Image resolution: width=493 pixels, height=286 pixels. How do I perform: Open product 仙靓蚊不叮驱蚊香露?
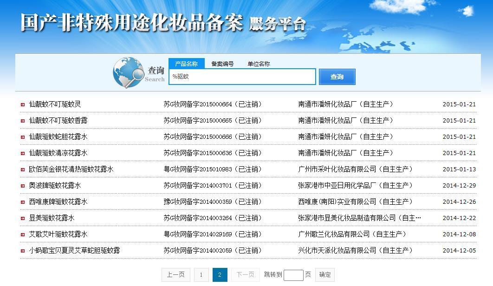pyautogui.click(x=58, y=121)
